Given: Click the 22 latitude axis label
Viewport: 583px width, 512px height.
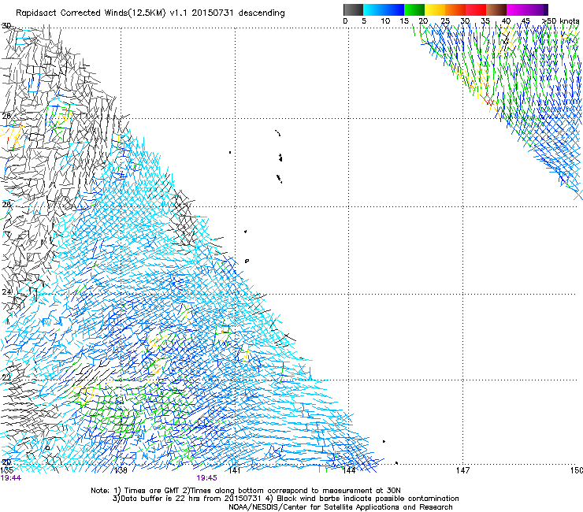Looking at the screenshot, I should click(x=6, y=377).
